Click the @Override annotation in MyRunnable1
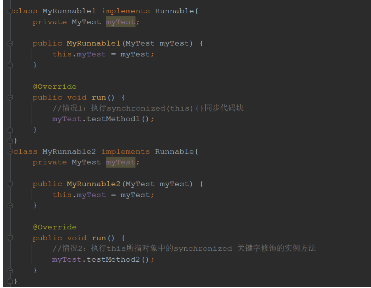371x288 pixels. [x=54, y=87]
